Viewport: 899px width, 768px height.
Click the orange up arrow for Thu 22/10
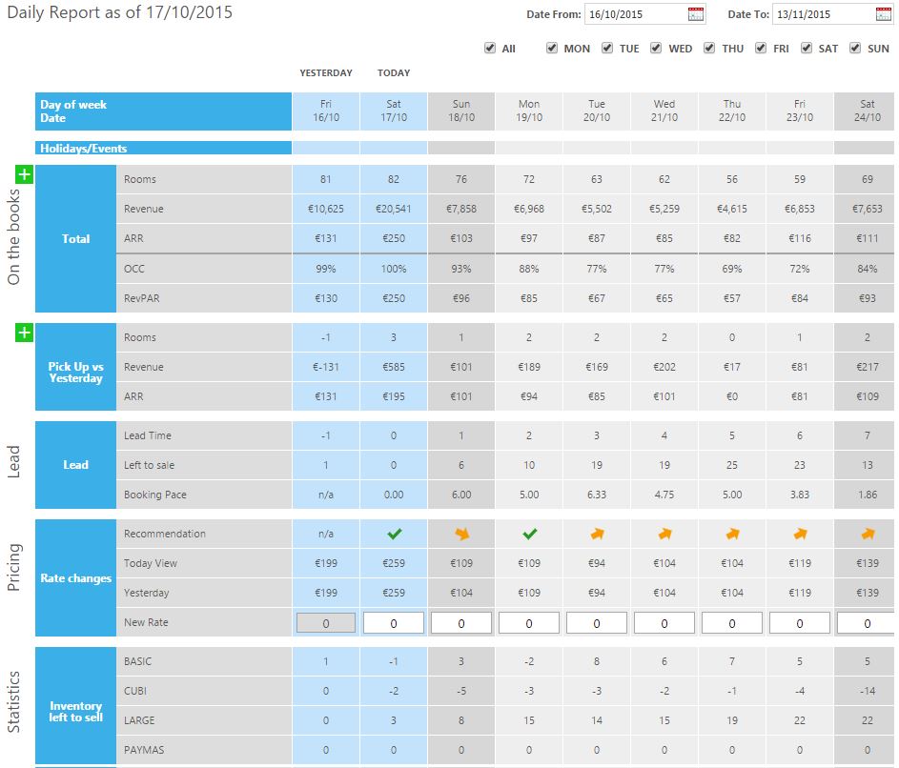pyautogui.click(x=732, y=534)
